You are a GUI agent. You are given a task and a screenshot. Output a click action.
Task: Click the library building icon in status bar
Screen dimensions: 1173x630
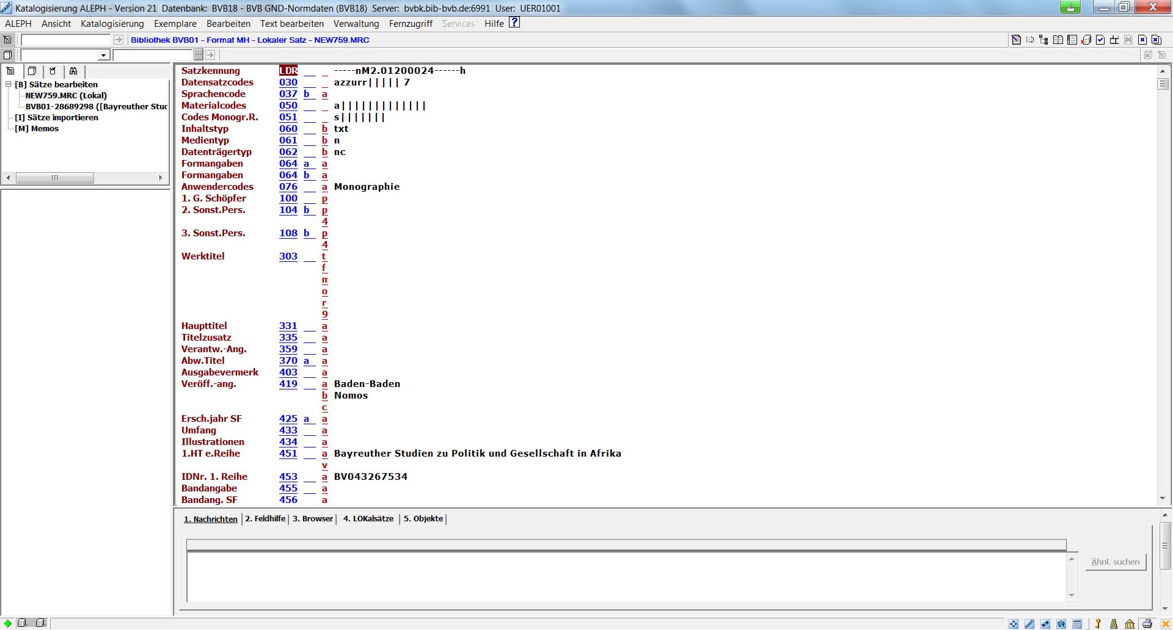point(1130,623)
